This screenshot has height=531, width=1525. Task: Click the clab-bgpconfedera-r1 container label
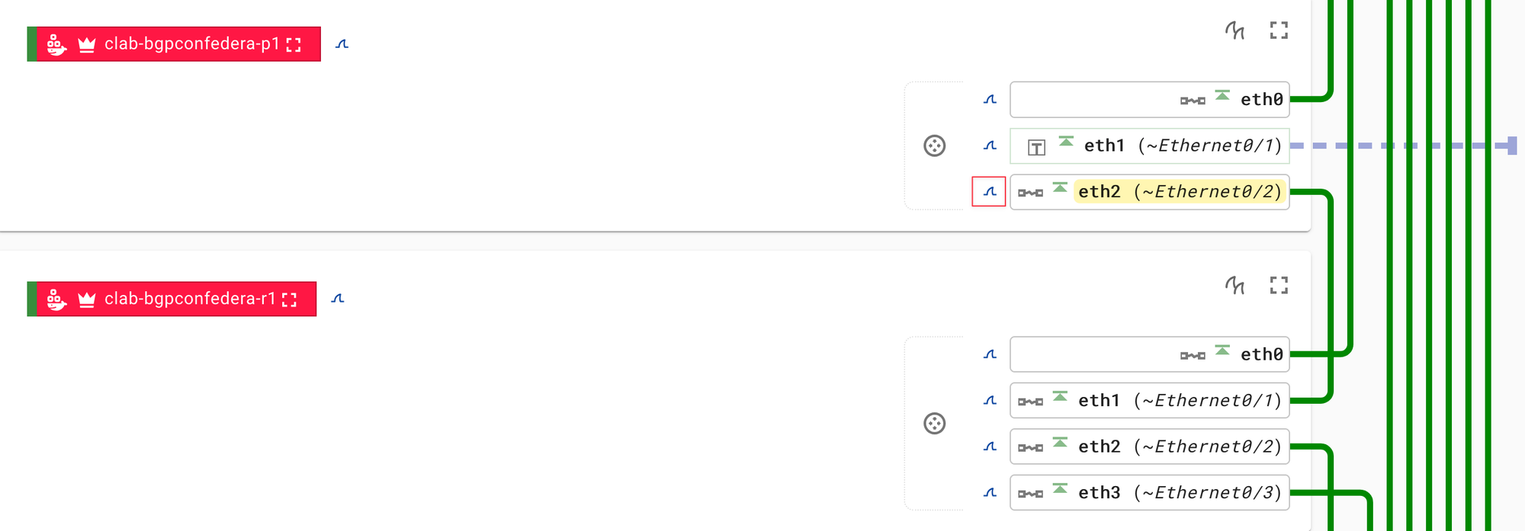pyautogui.click(x=189, y=299)
